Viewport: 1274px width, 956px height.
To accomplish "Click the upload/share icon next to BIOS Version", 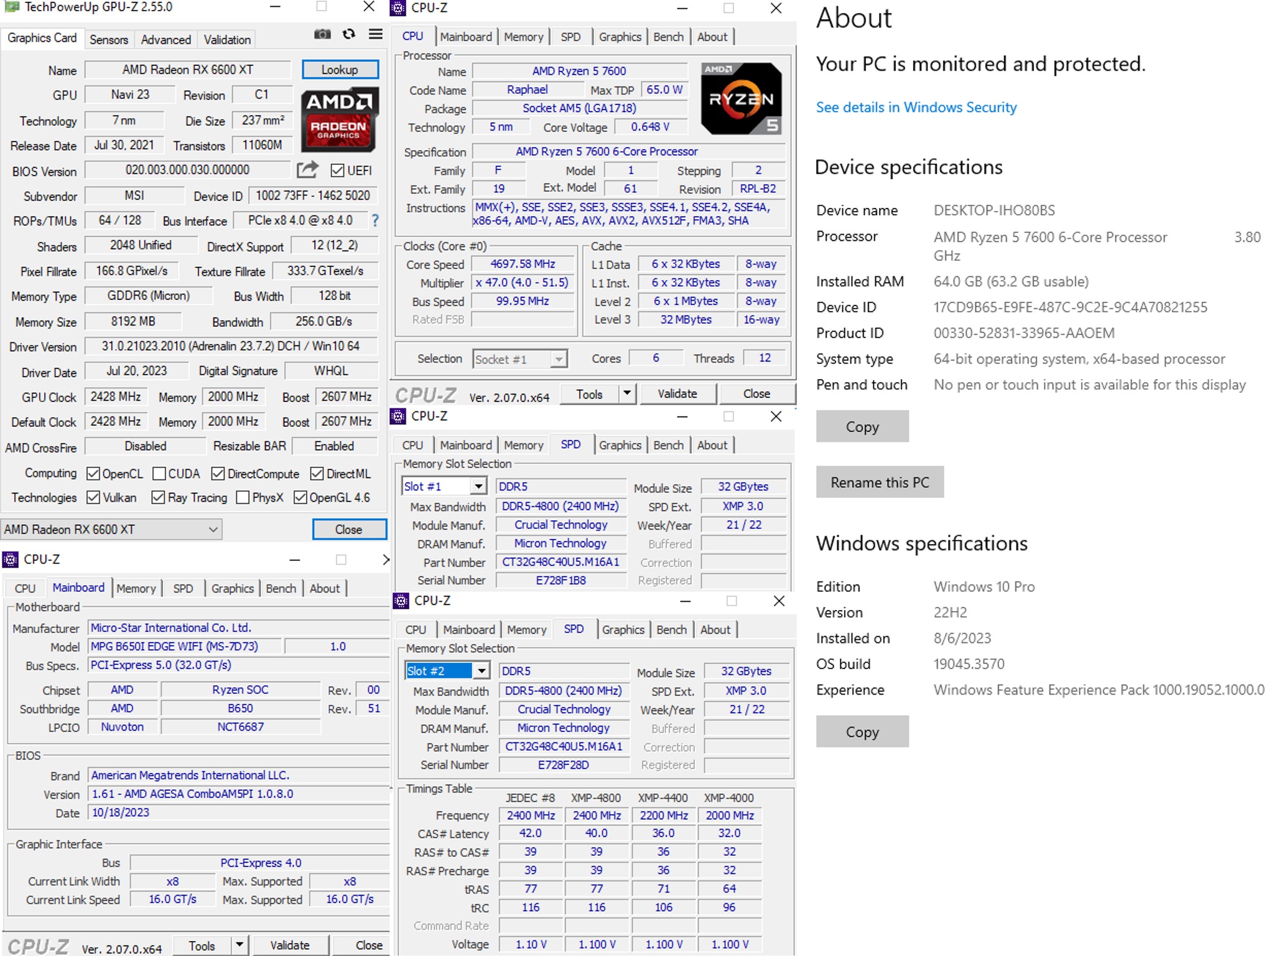I will [x=307, y=169].
